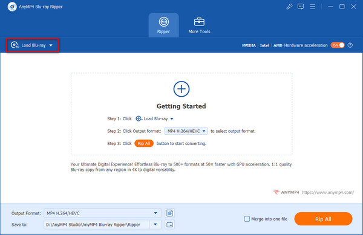Screen dimensions: 363x235
Task: Switch to the More Tools tab
Action: 199,25
